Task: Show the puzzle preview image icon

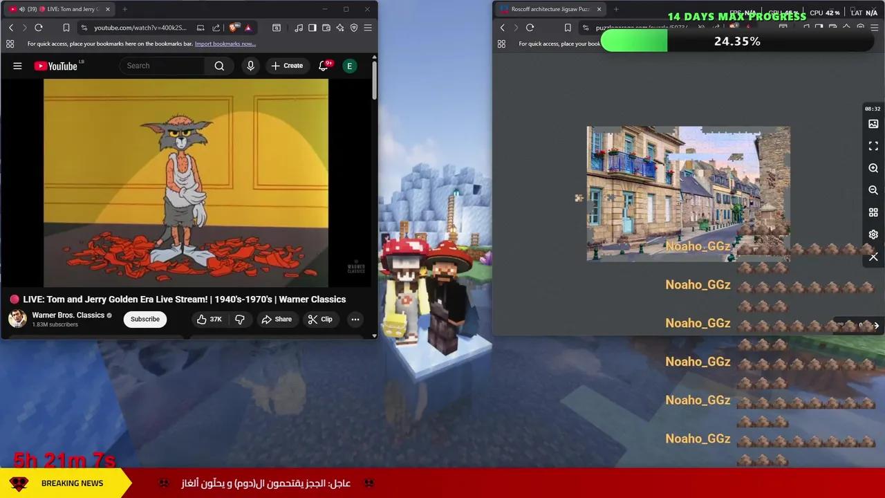Action: point(873,124)
